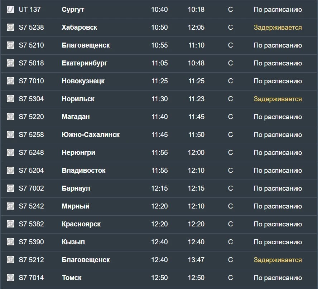
Task: Click the По расписанию status for Сургут
Action: click(x=278, y=10)
